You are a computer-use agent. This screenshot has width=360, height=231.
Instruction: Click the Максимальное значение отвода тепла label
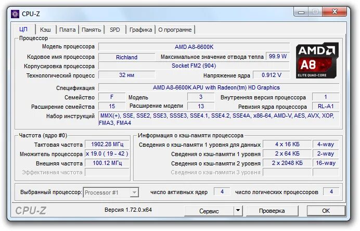point(212,57)
